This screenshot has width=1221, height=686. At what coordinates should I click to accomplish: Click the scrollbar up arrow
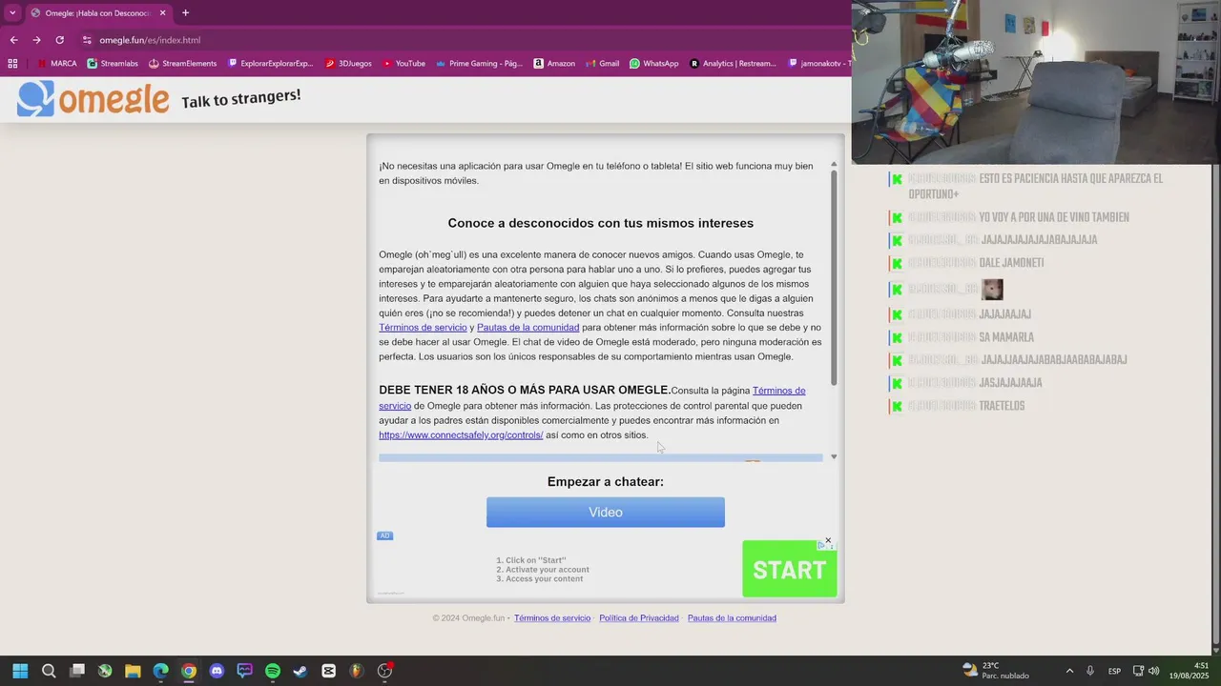point(834,164)
